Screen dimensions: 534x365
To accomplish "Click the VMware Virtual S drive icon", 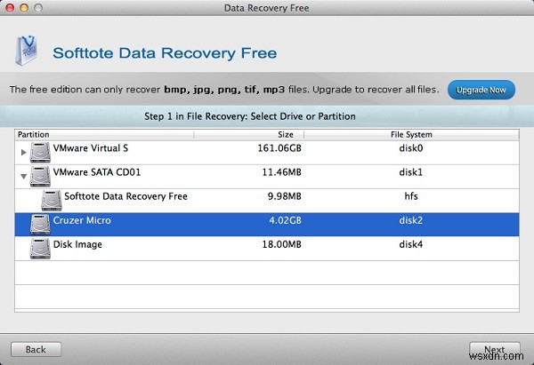I will [41, 152].
